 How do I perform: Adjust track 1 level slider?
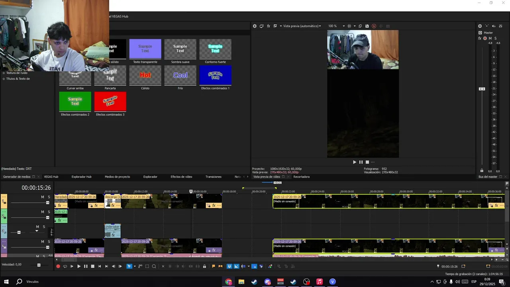pyautogui.click(x=47, y=202)
